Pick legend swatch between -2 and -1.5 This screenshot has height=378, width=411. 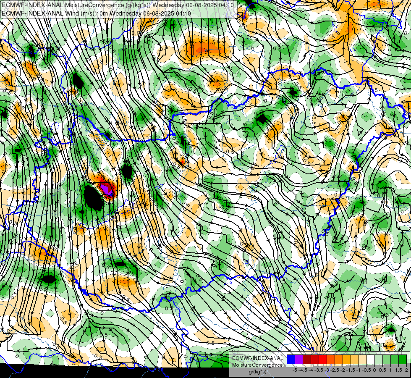click(x=347, y=360)
